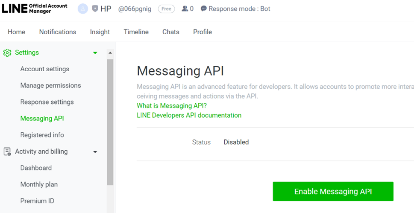
Task: Click the Settings gear icon in sidebar
Action: point(7,53)
